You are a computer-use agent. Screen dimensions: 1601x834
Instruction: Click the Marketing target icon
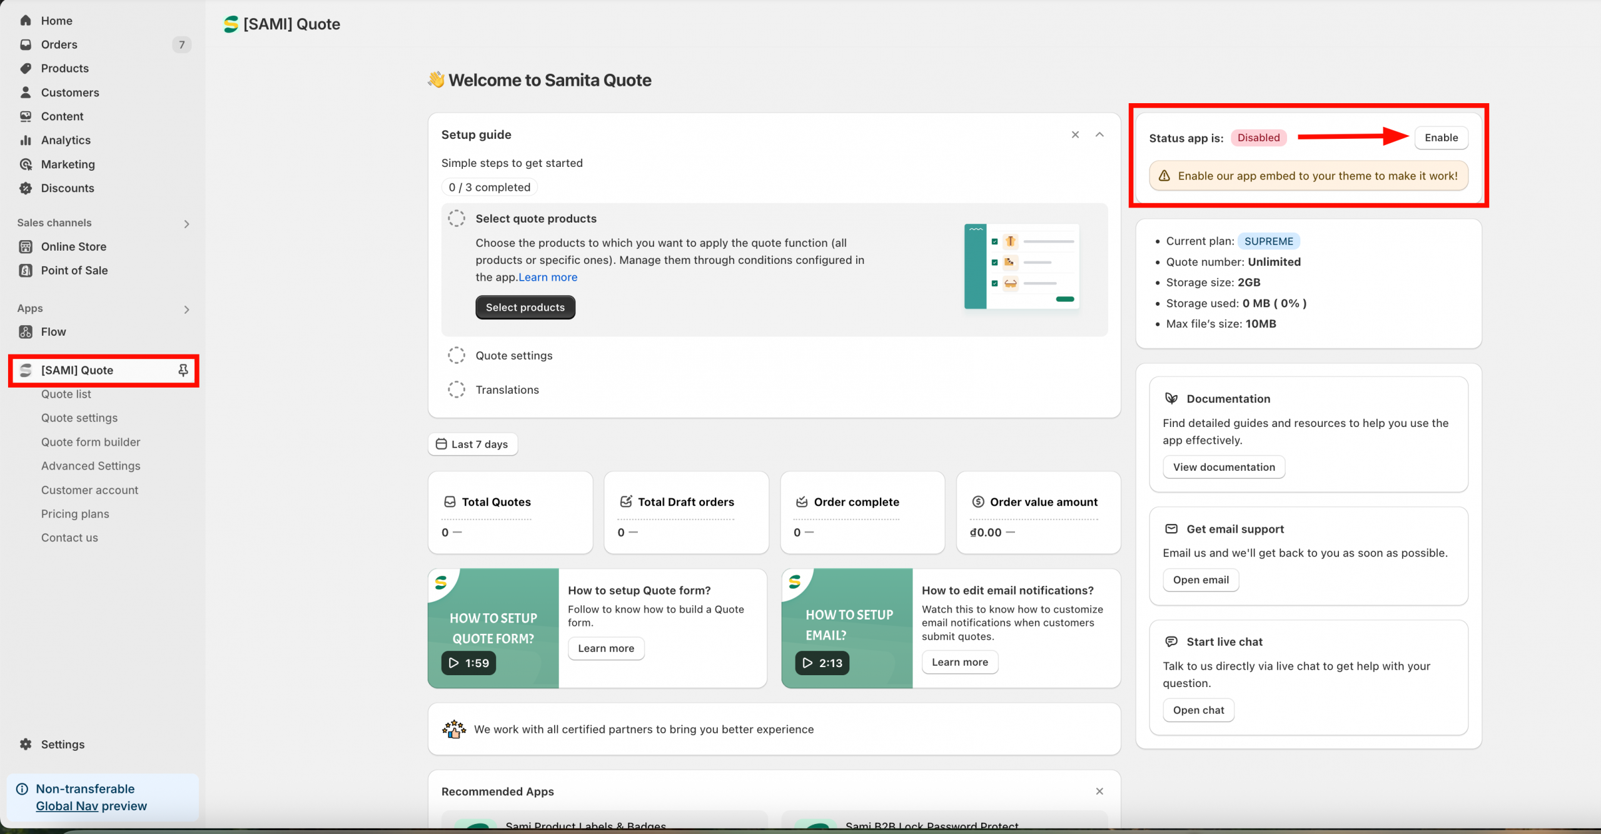26,164
